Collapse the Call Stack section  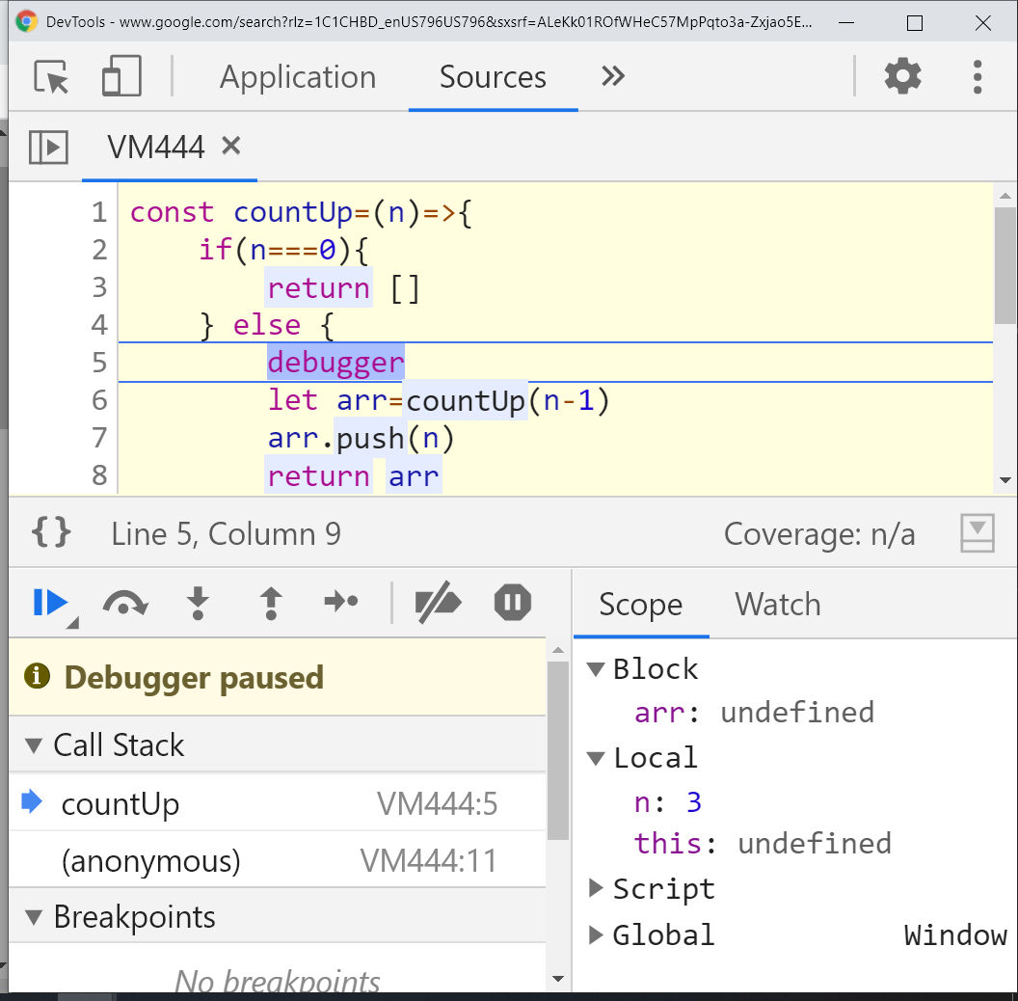click(34, 745)
